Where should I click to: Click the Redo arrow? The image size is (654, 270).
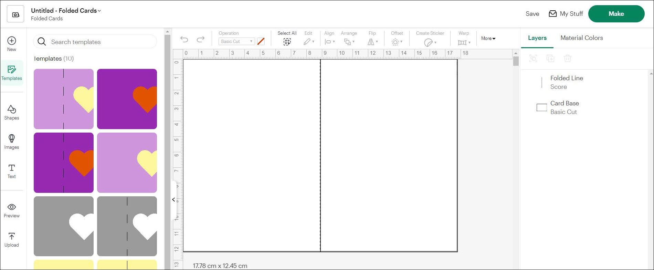(x=201, y=39)
